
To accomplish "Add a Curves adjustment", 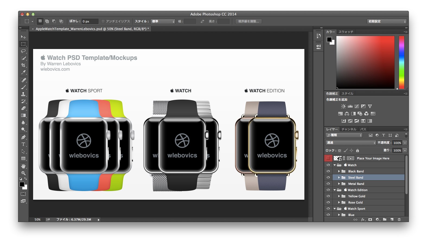I will click(x=357, y=106).
